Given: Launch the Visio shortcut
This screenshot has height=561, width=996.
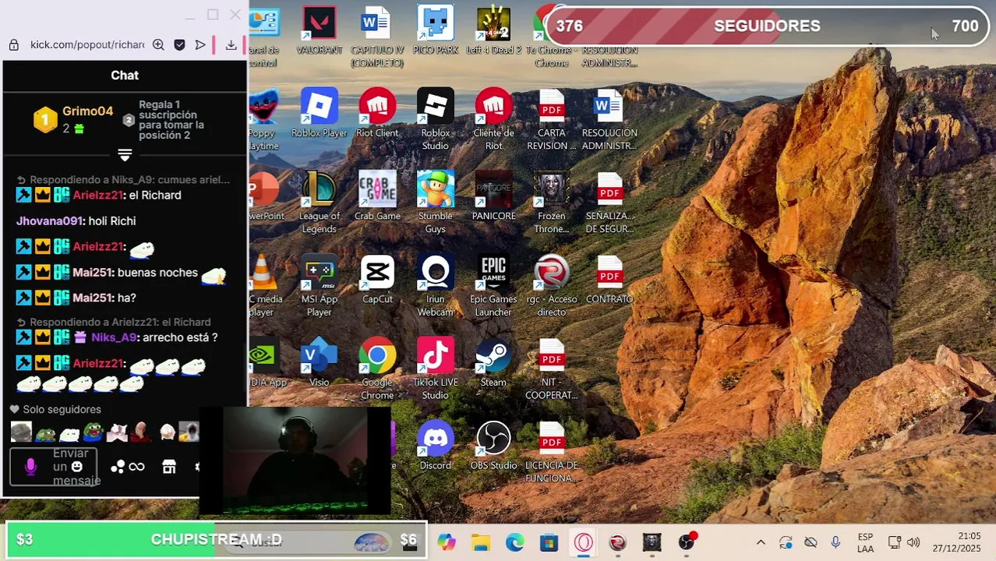Looking at the screenshot, I should (320, 362).
